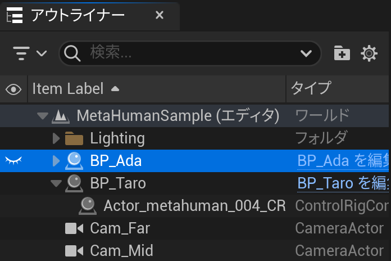The image size is (391, 261).
Task: Click the Actor_metahuman_004_CR rig icon
Action: click(x=88, y=206)
